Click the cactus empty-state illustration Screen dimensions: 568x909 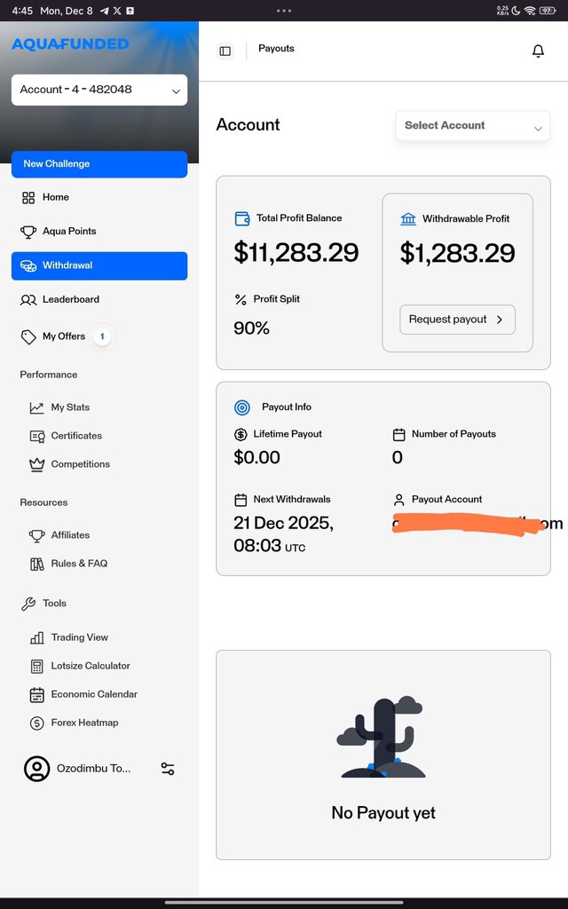(x=383, y=738)
